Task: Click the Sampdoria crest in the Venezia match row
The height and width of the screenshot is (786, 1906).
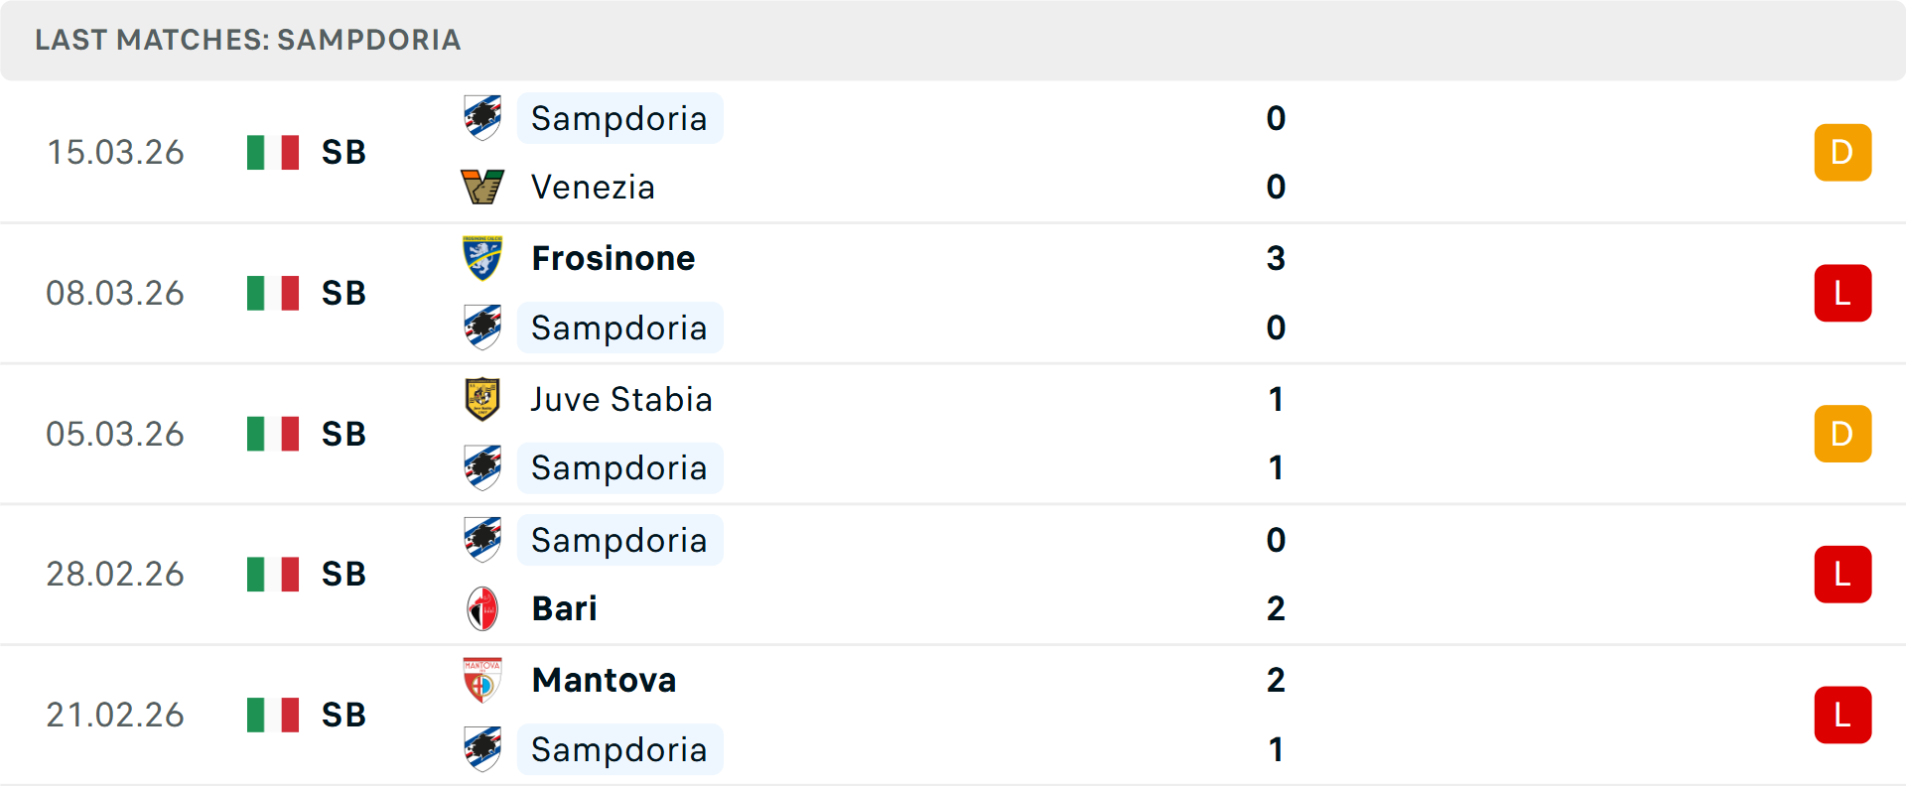Action: 482,118
